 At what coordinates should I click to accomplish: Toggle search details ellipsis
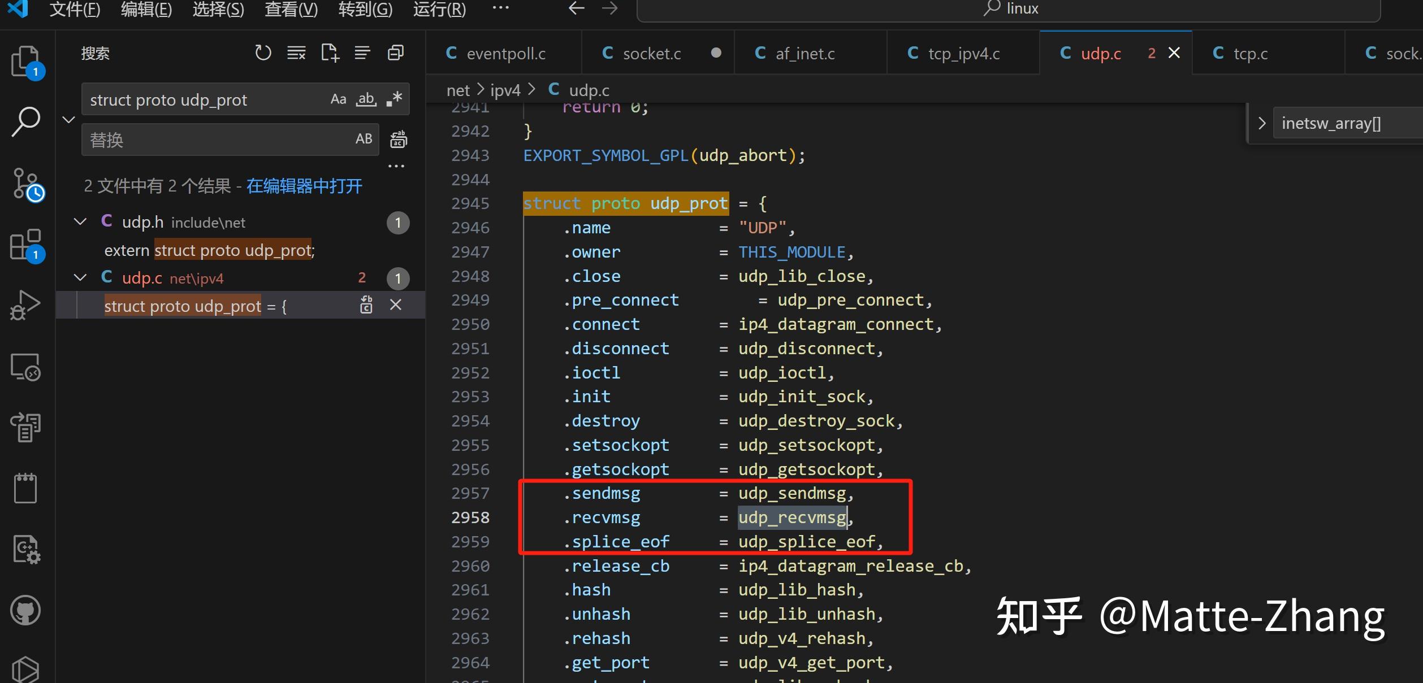point(396,166)
